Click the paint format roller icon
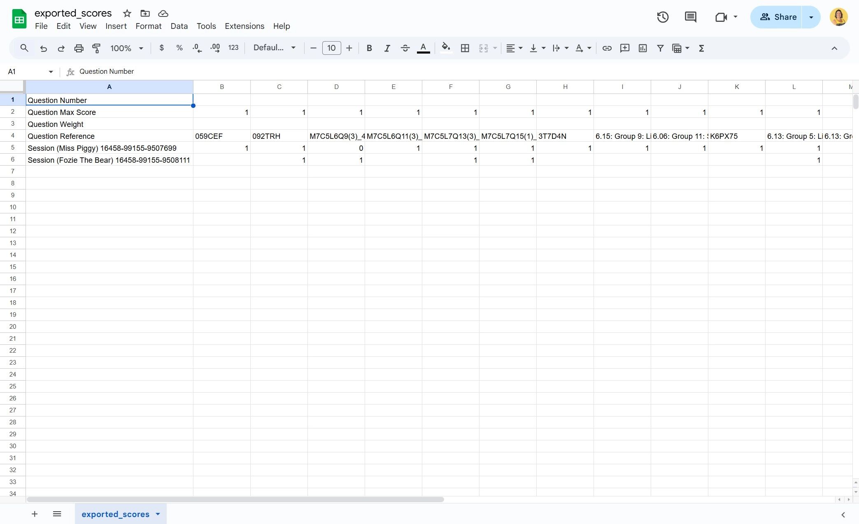The height and width of the screenshot is (524, 859). pos(96,48)
